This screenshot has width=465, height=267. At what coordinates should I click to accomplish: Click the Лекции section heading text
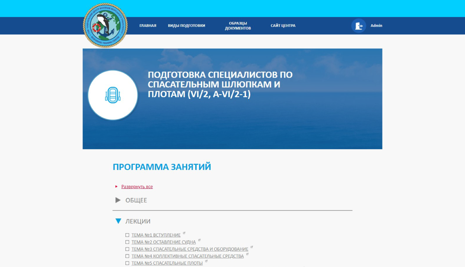138,221
